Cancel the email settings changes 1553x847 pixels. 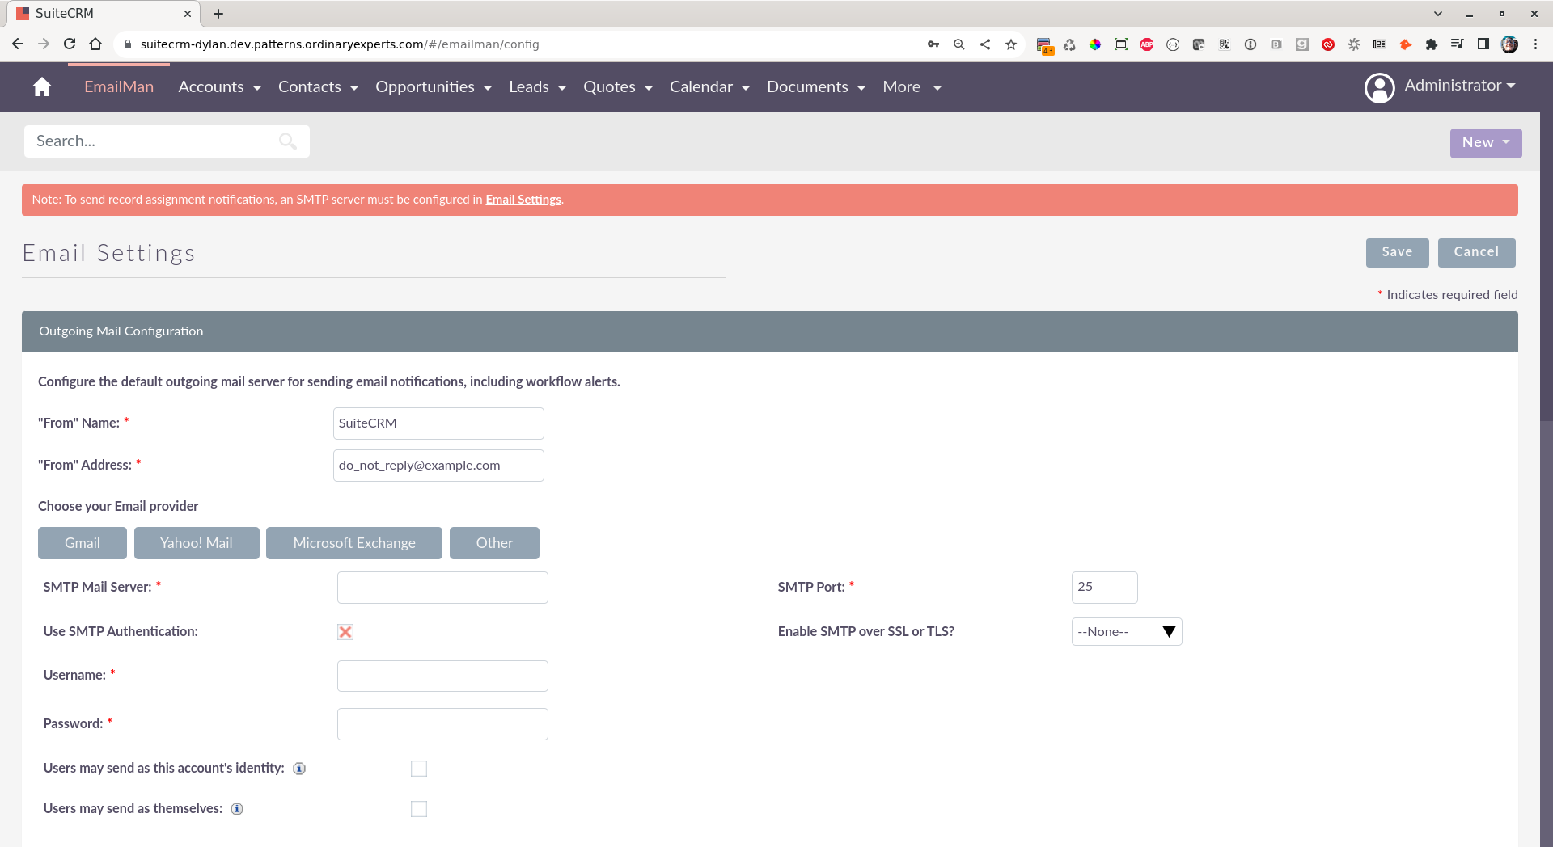click(x=1476, y=252)
